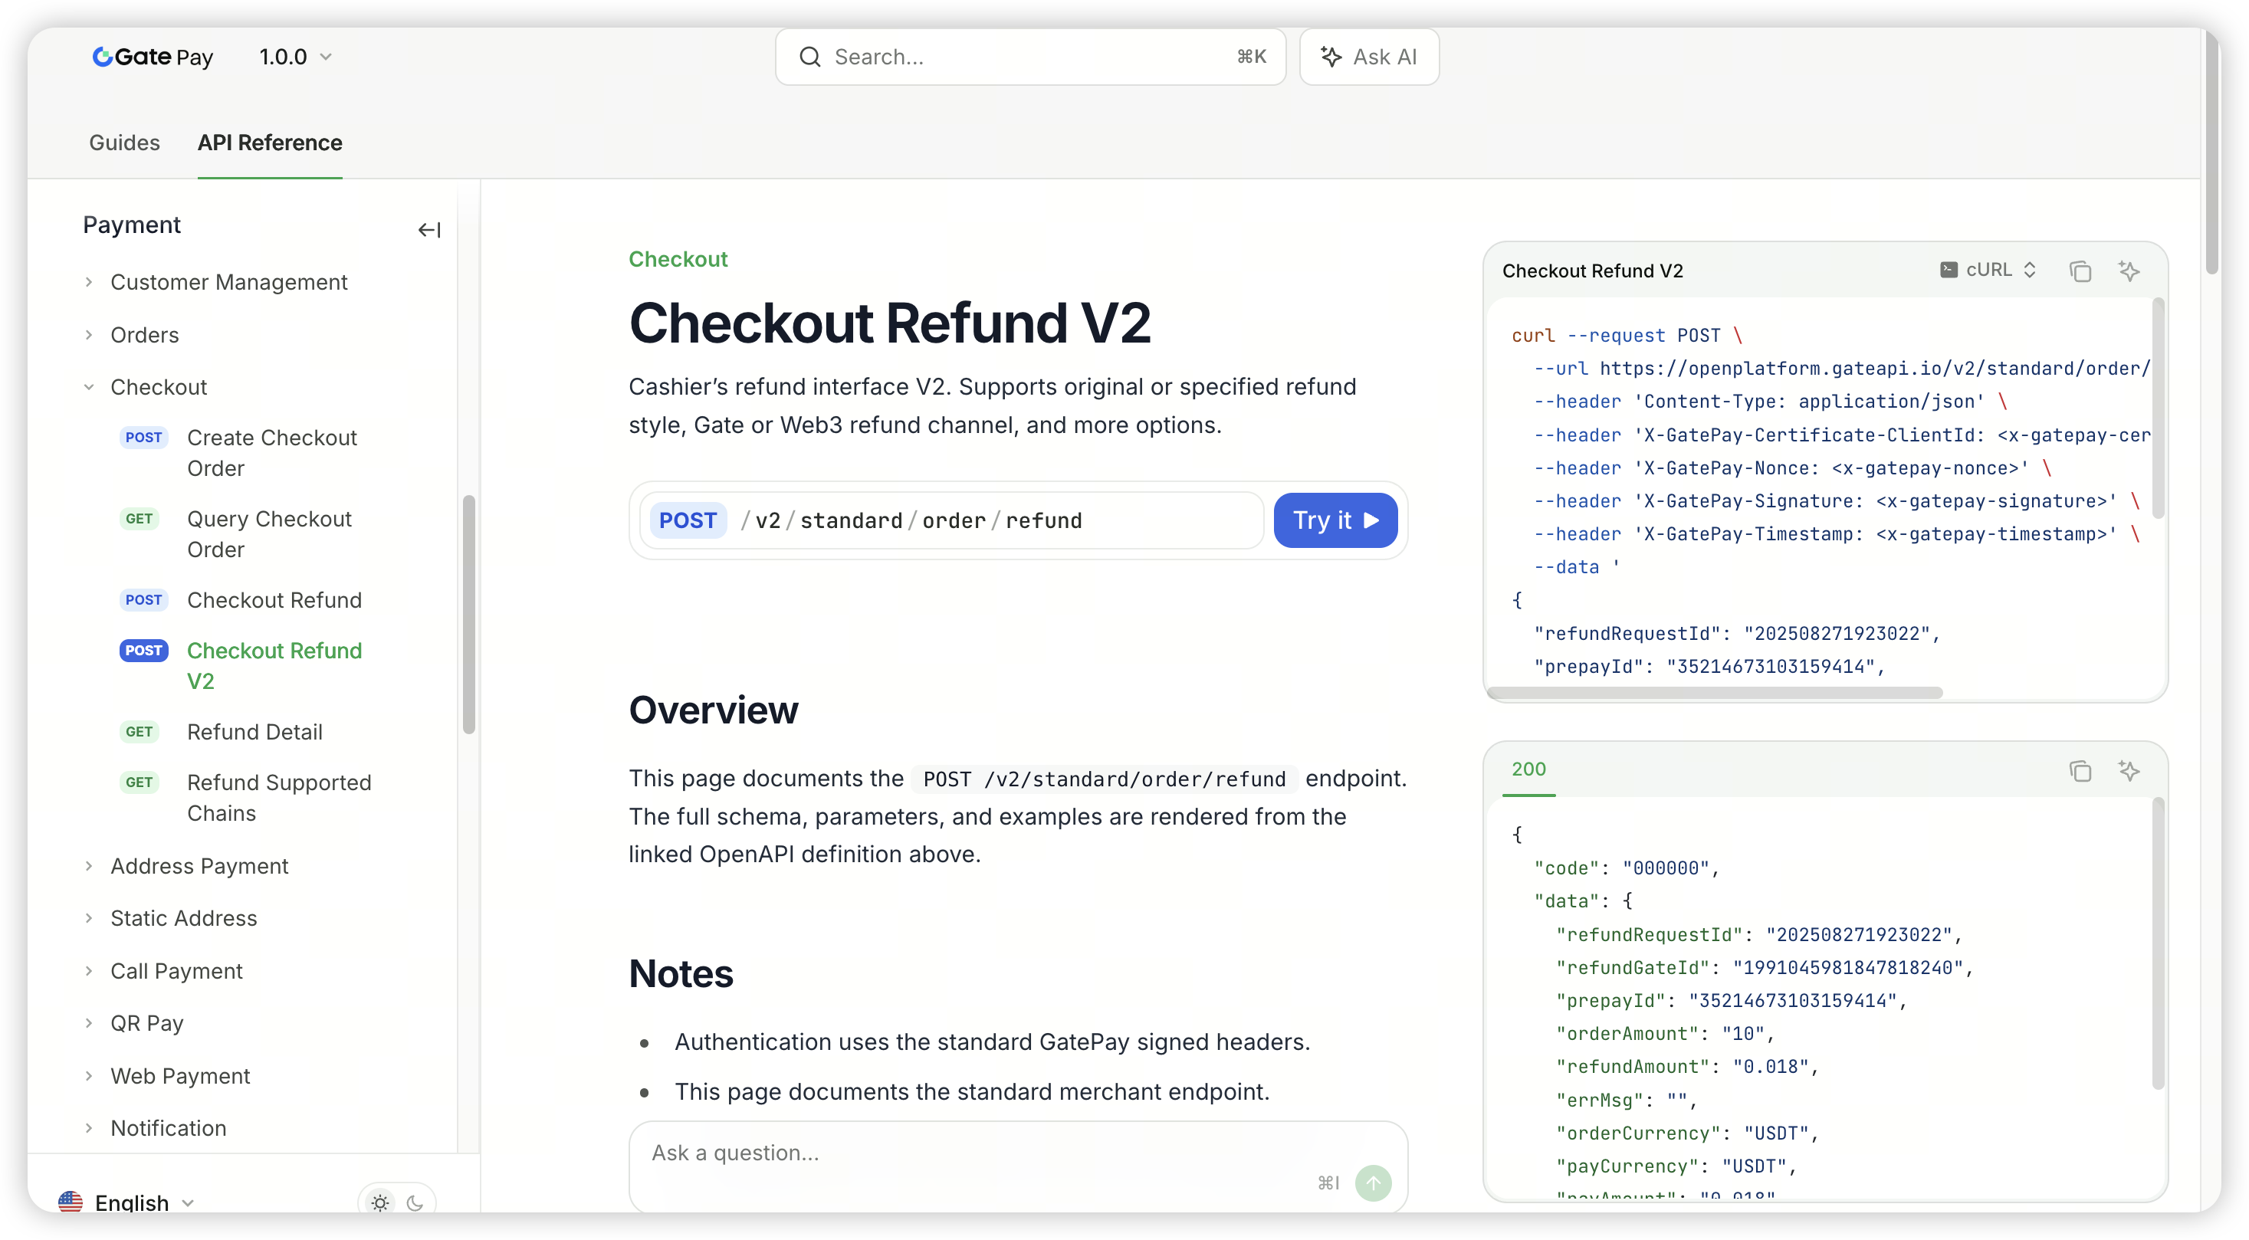The height and width of the screenshot is (1240, 2249).
Task: Open Create Checkout Order page
Action: coord(272,453)
